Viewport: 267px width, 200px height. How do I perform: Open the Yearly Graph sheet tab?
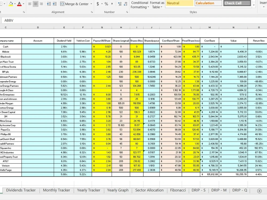click(118, 190)
